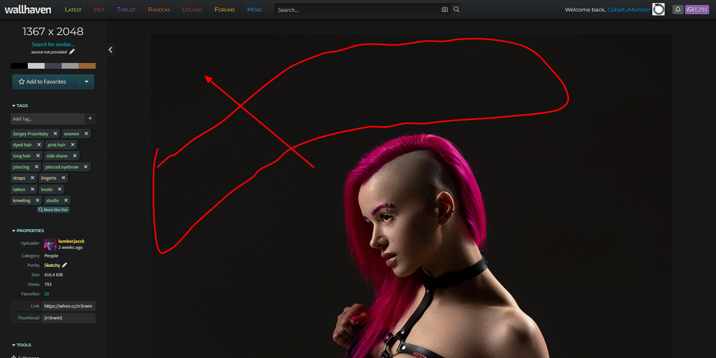The width and height of the screenshot is (716, 358).
Task: Open the Hot menu item
Action: [99, 10]
